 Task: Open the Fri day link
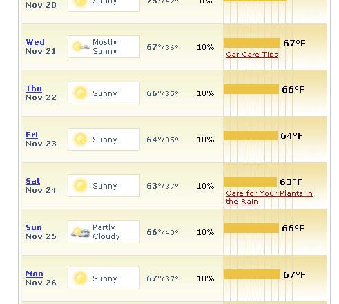pyautogui.click(x=32, y=135)
